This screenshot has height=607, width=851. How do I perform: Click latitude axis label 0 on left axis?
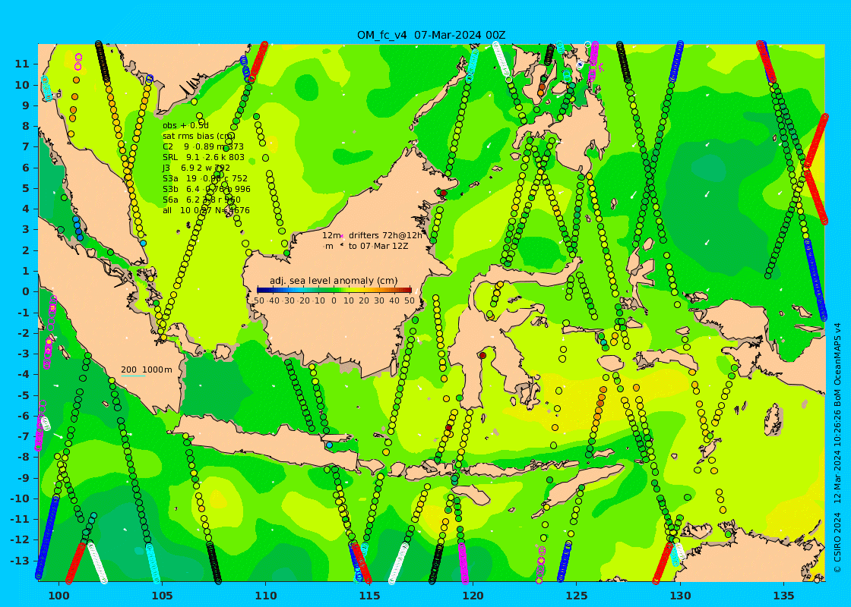tap(26, 291)
